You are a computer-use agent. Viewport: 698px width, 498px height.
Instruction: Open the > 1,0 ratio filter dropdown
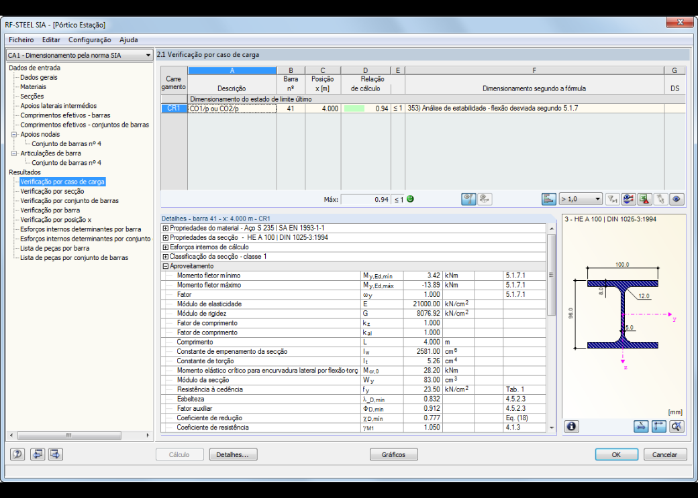coord(581,199)
